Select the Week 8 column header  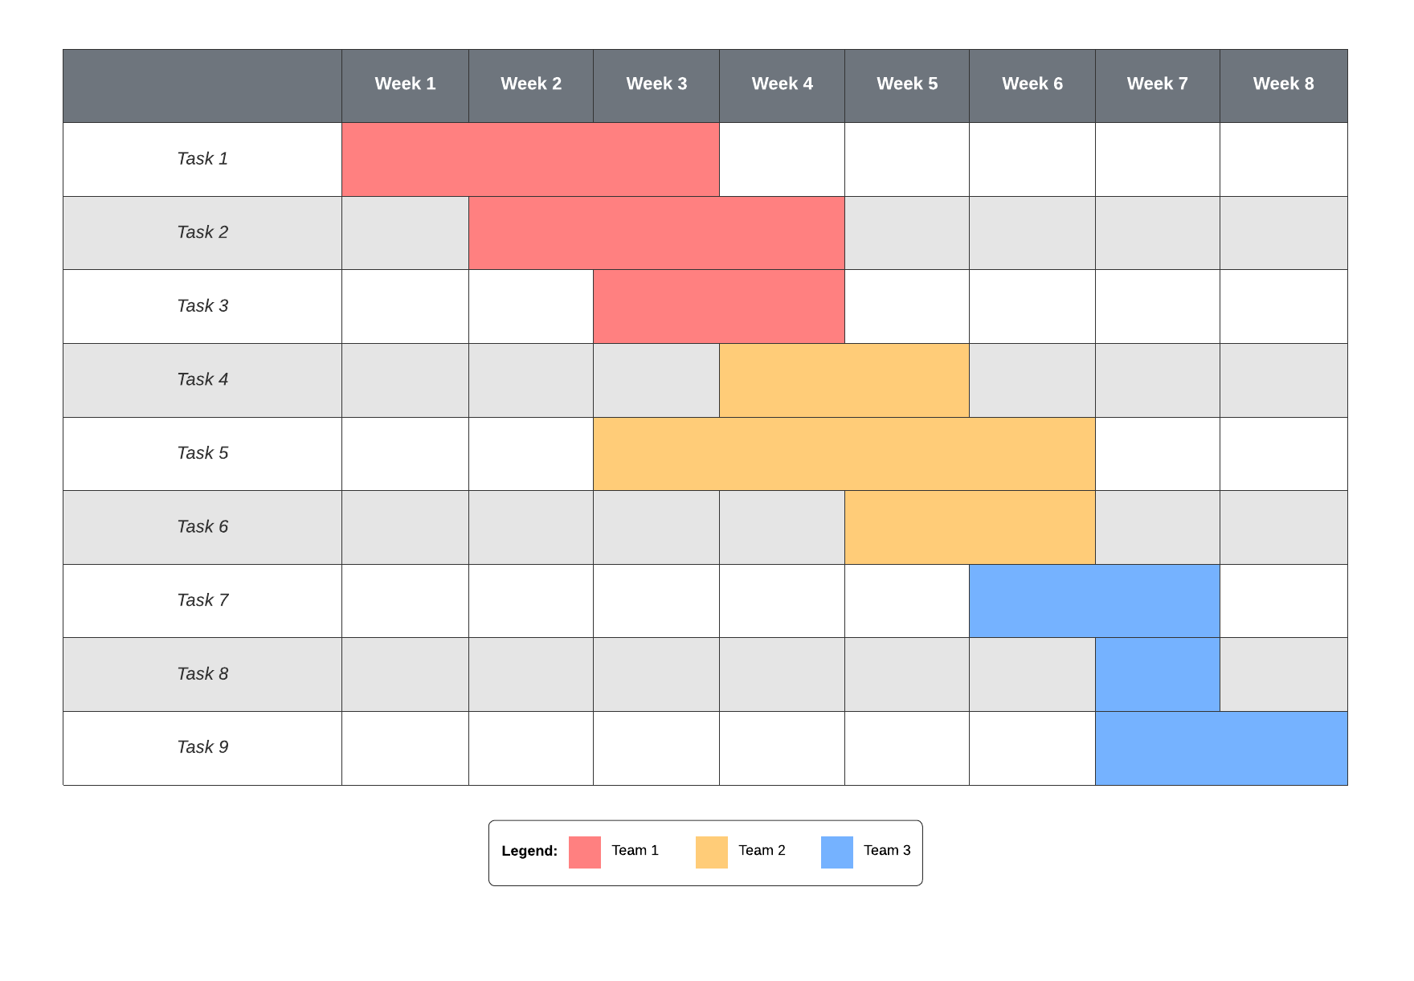(x=1283, y=84)
